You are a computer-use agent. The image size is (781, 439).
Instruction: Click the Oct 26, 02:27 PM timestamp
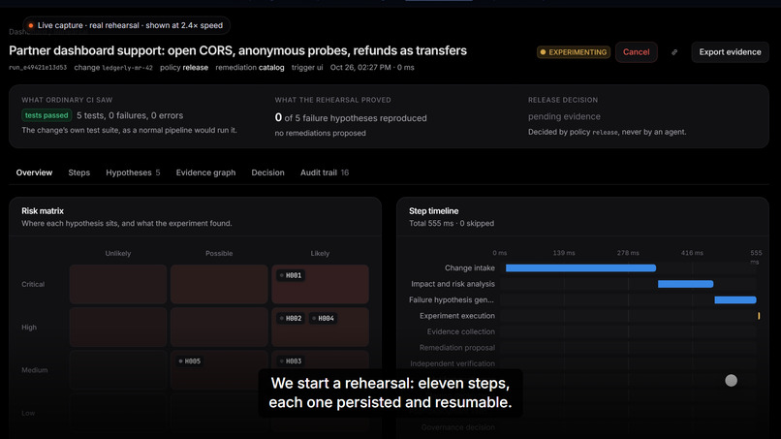(360, 67)
